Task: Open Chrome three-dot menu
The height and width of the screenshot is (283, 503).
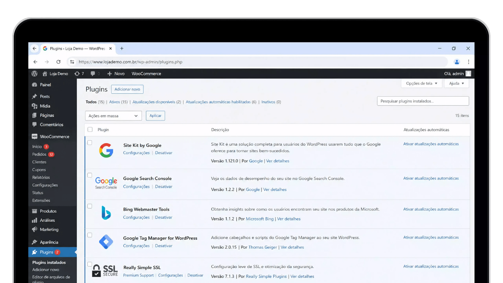Action: (x=469, y=62)
